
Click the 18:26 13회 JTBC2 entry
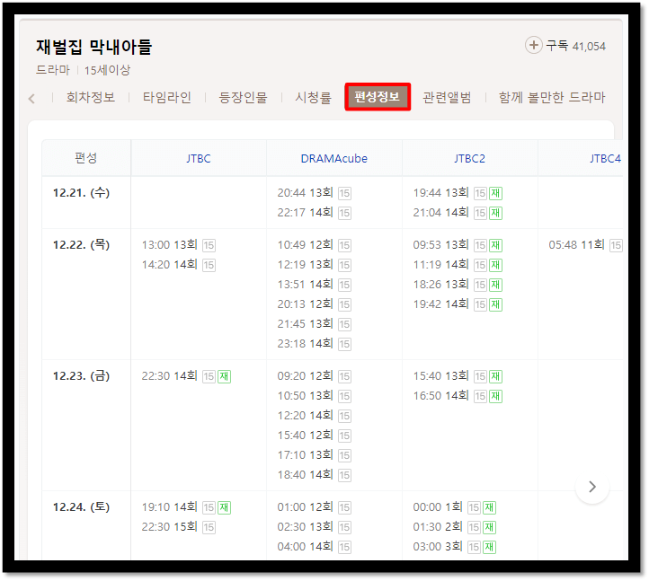pyautogui.click(x=458, y=285)
